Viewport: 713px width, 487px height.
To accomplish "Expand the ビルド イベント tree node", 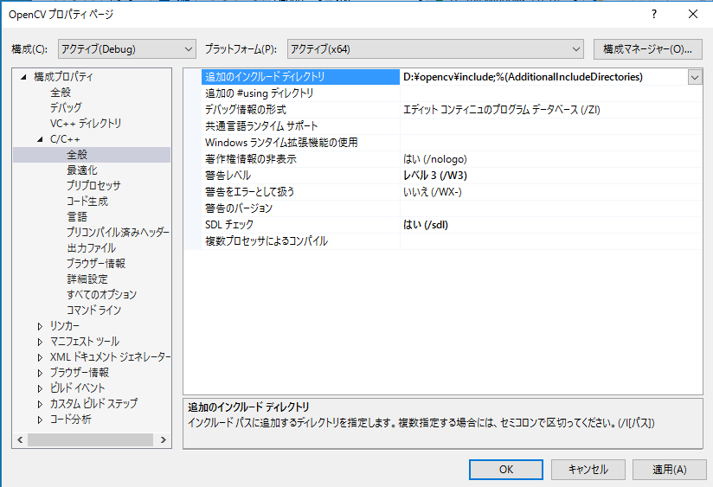I will (40, 388).
